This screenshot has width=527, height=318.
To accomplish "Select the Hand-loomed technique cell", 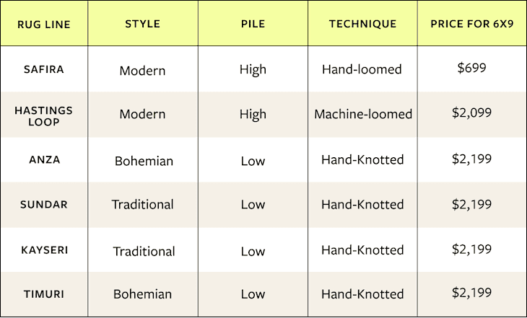I will [362, 70].
